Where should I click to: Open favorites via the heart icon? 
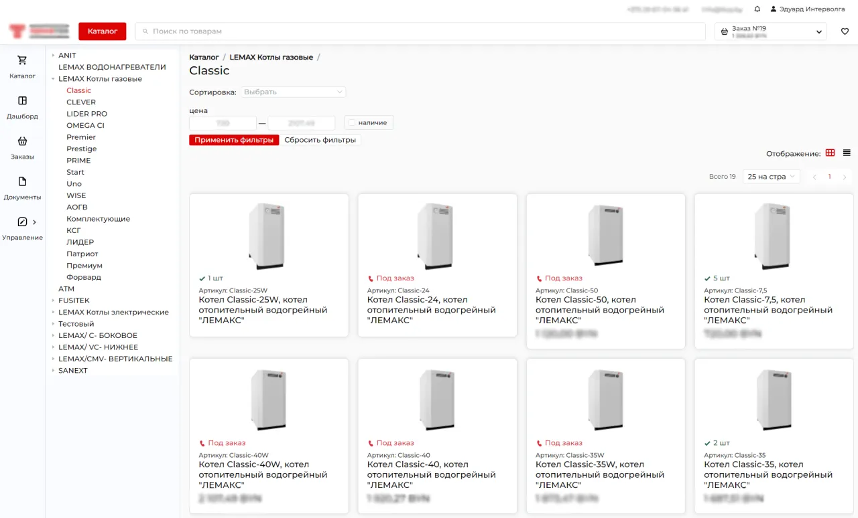click(x=845, y=31)
